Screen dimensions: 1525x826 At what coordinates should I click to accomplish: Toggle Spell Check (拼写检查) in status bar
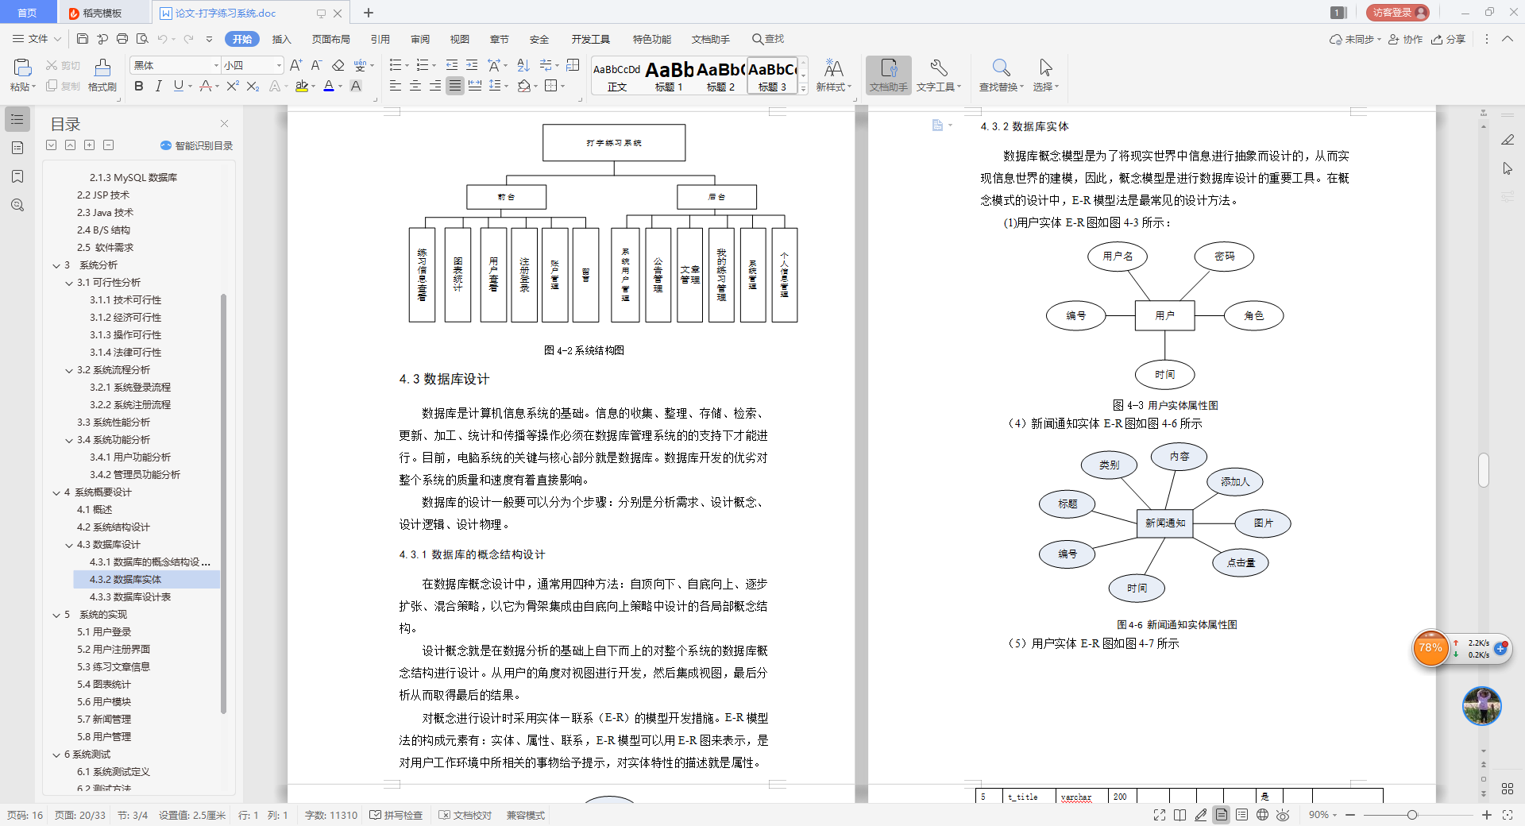(x=396, y=816)
